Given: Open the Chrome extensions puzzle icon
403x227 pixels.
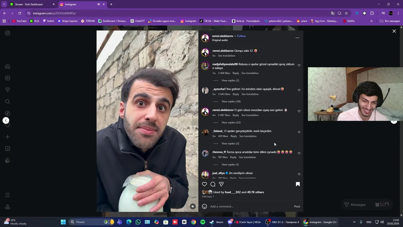Looking at the screenshot, I should click(x=372, y=13).
